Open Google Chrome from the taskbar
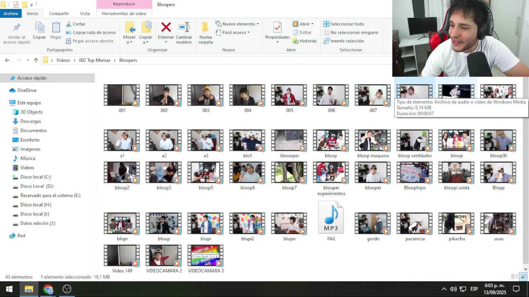 click(48, 289)
